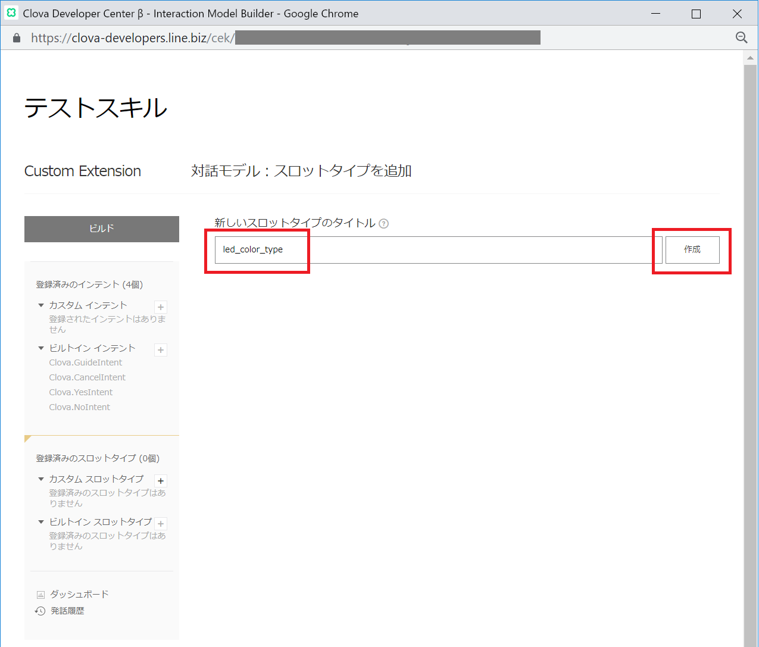Open Clova.YesIntent from the intent list
The image size is (759, 647).
coord(81,392)
